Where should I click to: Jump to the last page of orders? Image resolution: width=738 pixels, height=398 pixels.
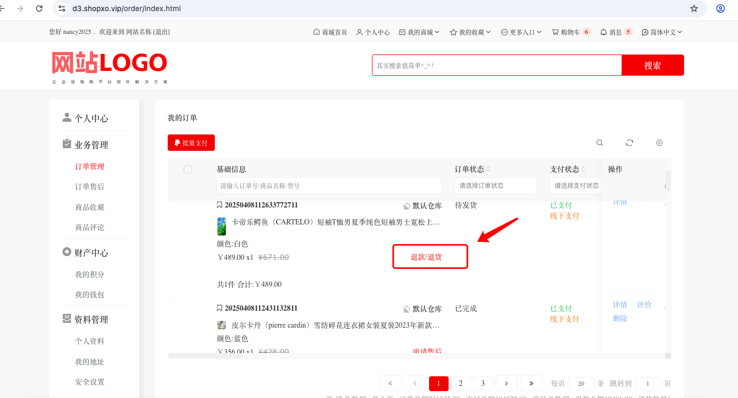click(532, 383)
